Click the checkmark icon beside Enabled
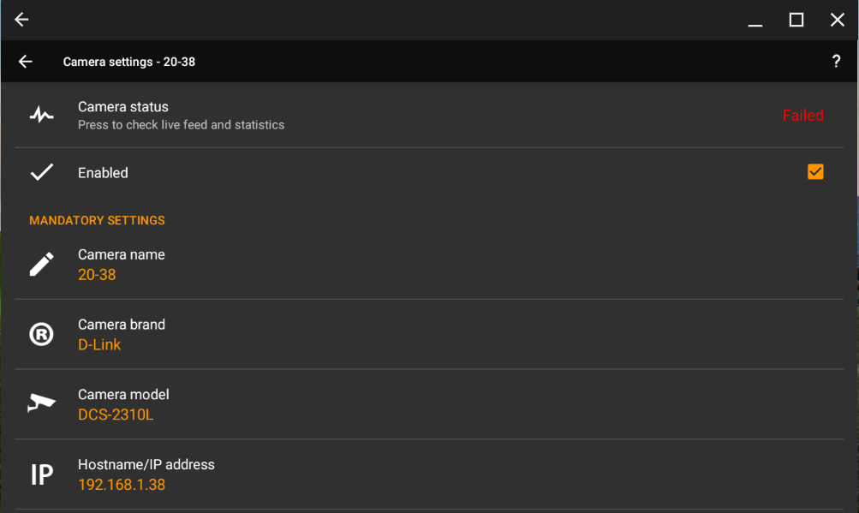This screenshot has height=513, width=859. [42, 172]
